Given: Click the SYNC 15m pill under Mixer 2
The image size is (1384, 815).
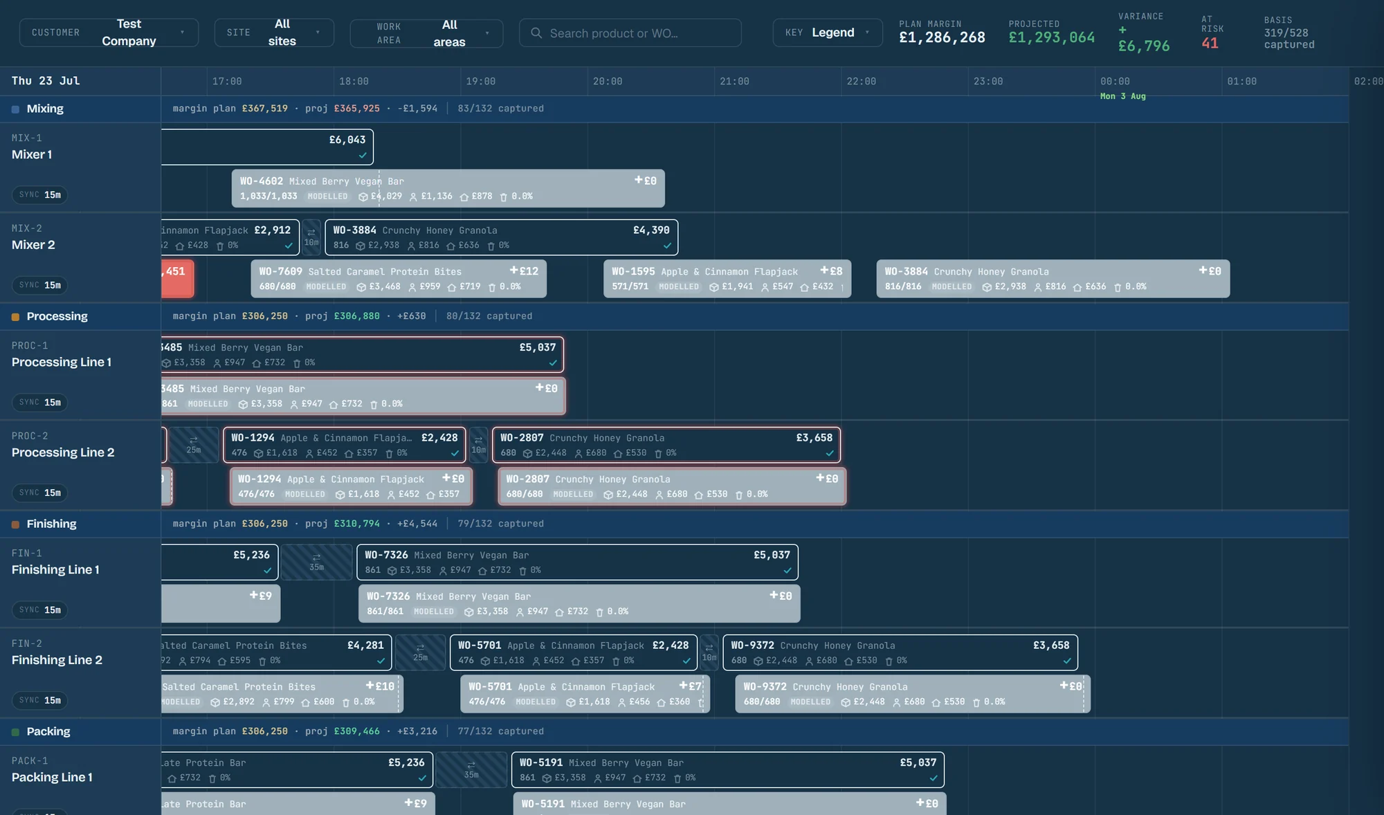Looking at the screenshot, I should [x=39, y=285].
